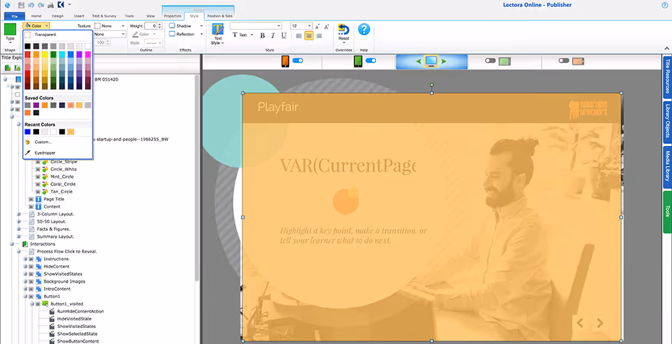Switch to Position & Size tab

click(x=219, y=16)
